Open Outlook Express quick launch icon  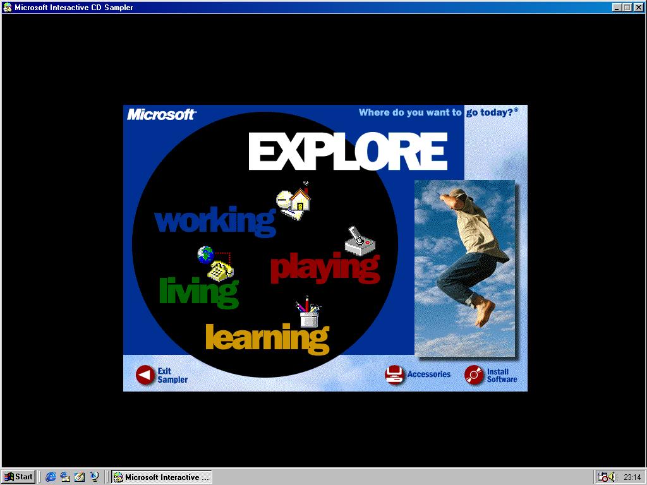pos(65,477)
